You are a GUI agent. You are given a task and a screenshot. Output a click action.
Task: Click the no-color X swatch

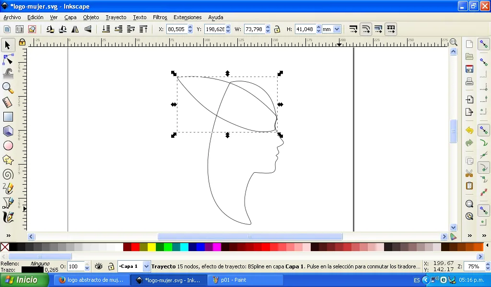tap(5, 247)
